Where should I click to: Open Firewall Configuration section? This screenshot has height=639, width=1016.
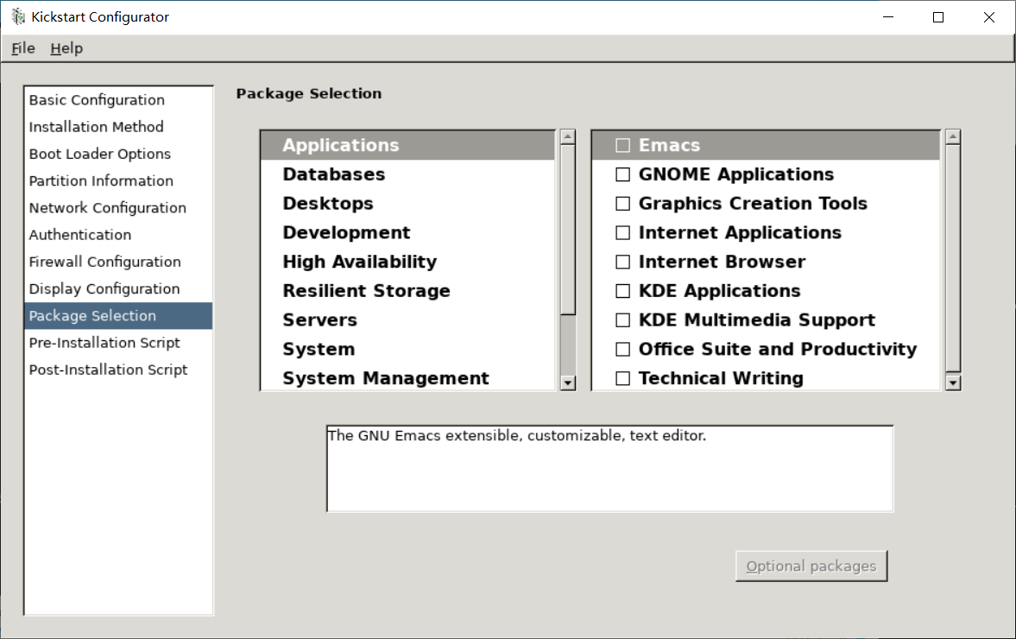[x=118, y=262]
